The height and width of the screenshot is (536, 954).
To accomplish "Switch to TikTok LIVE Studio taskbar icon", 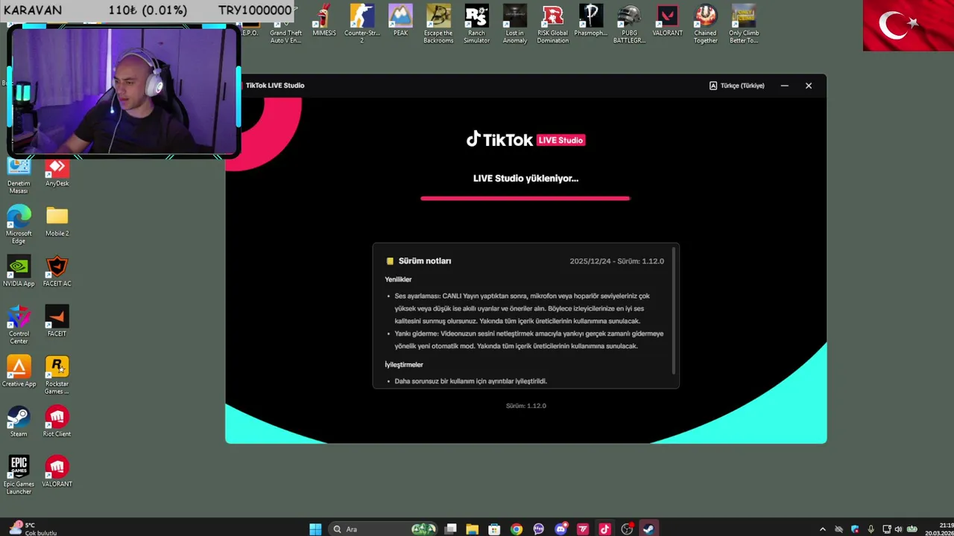I will pos(604,529).
